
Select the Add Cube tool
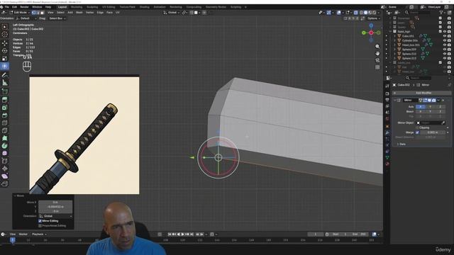[5, 91]
